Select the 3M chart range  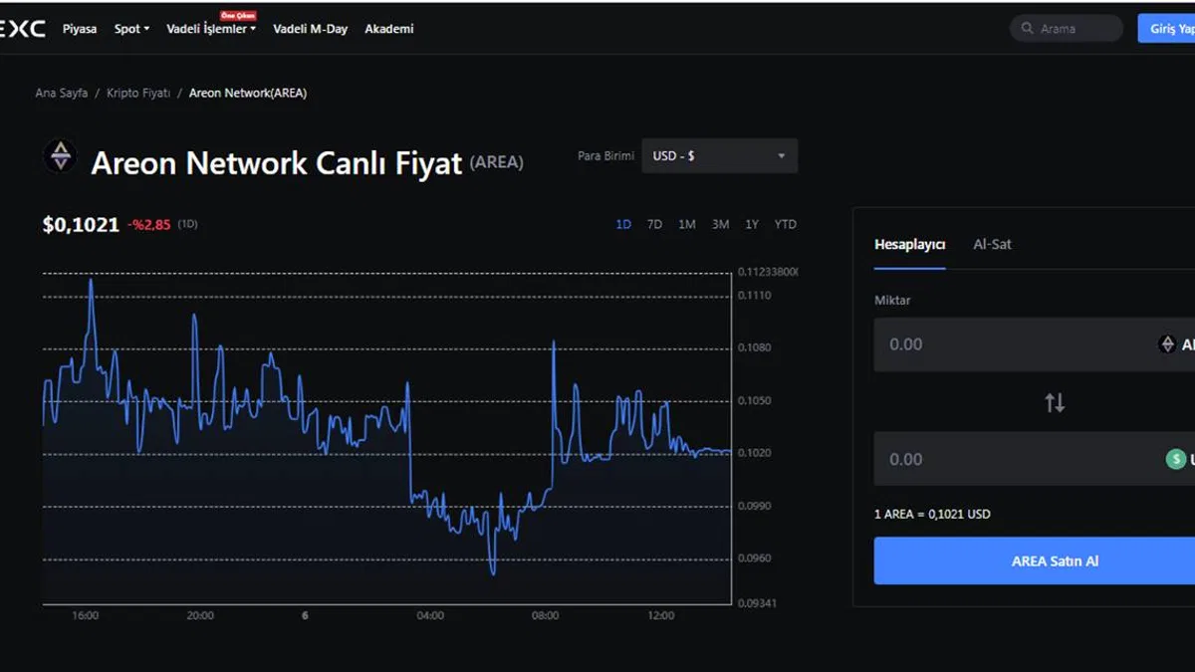(x=720, y=224)
